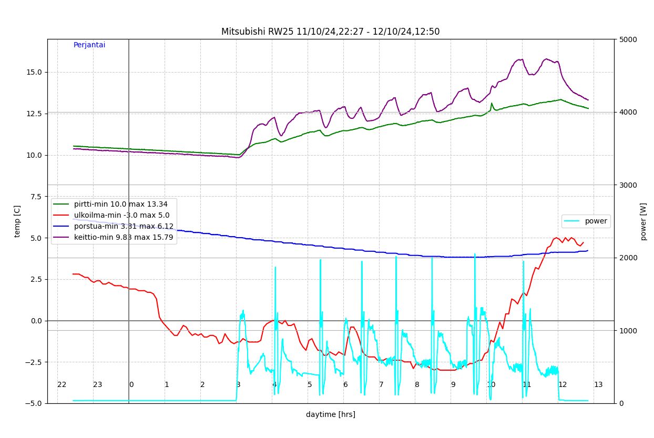
Task: Click the 15.0 tick on temperature axis
Action: tap(34, 72)
